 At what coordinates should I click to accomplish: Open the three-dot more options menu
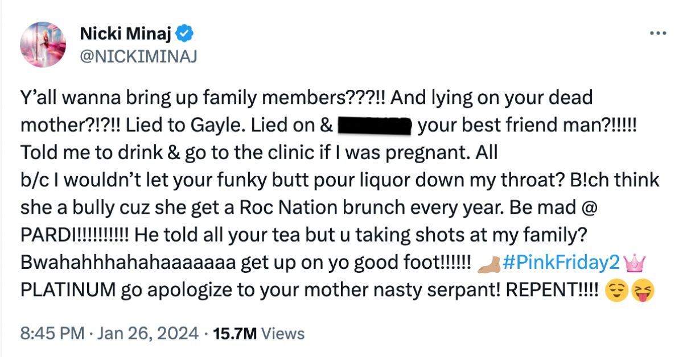657,34
